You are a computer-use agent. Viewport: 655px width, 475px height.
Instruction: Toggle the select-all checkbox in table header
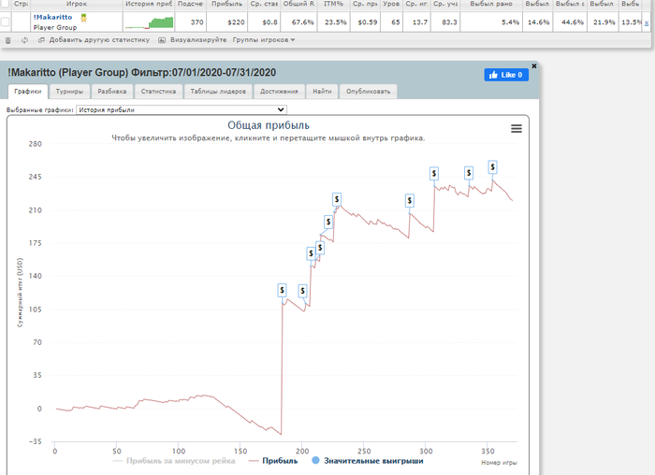[x=5, y=4]
